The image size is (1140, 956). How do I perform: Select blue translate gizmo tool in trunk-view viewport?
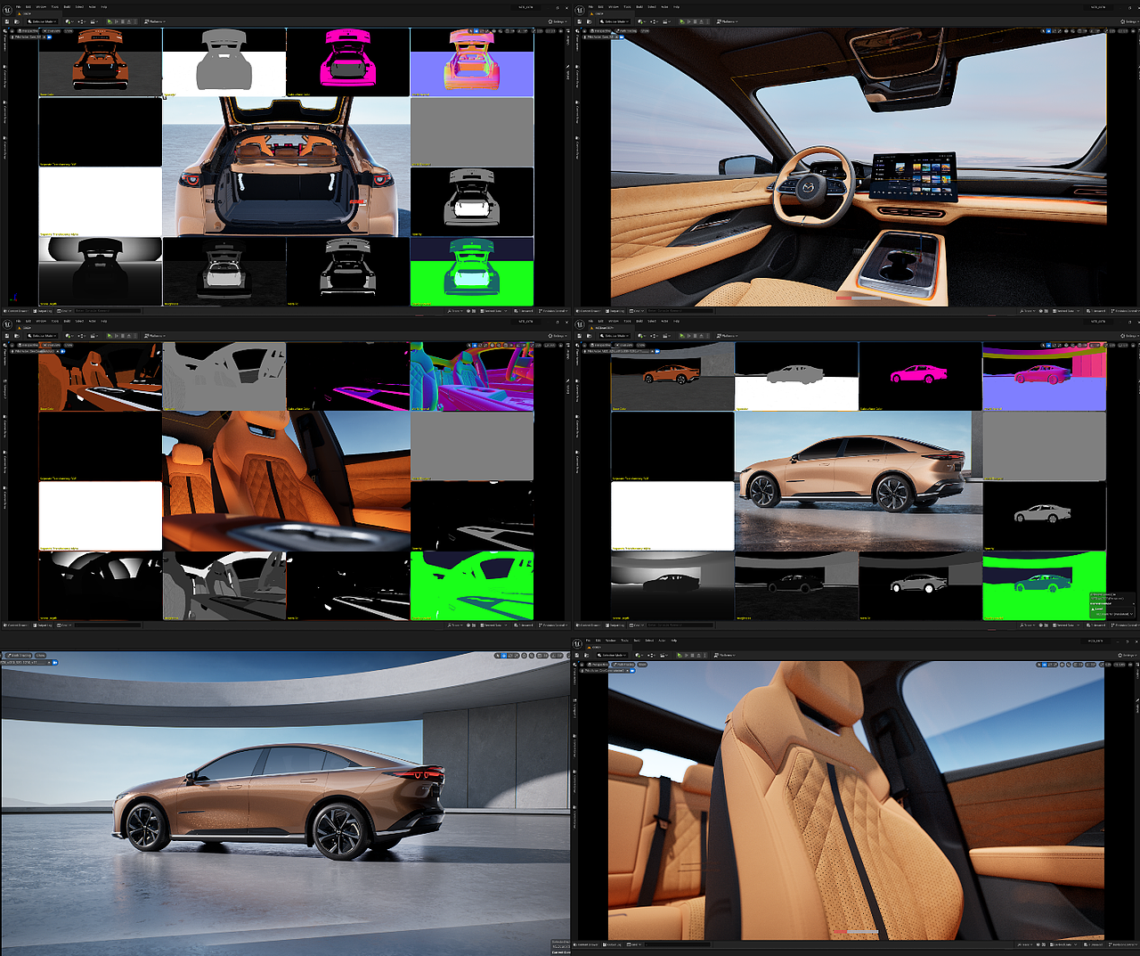click(x=476, y=31)
